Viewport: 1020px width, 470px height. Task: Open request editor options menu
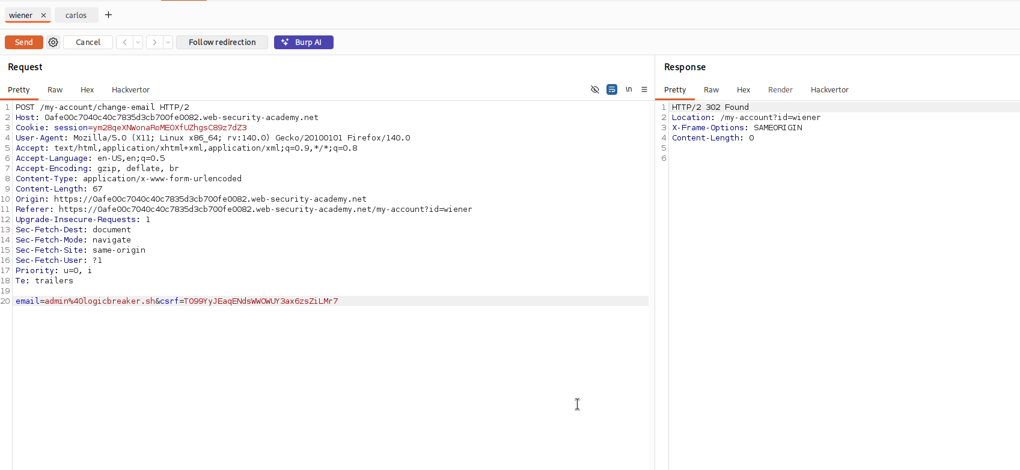(x=644, y=89)
